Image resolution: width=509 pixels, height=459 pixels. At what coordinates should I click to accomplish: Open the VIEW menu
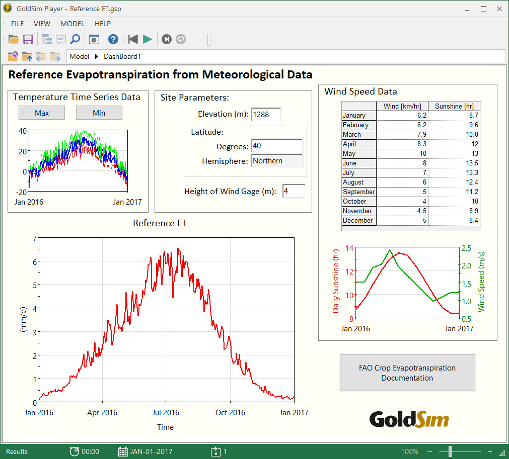point(42,24)
